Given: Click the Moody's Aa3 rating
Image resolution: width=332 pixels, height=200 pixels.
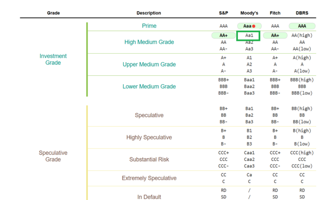Looking at the screenshot, I should click(249, 49).
